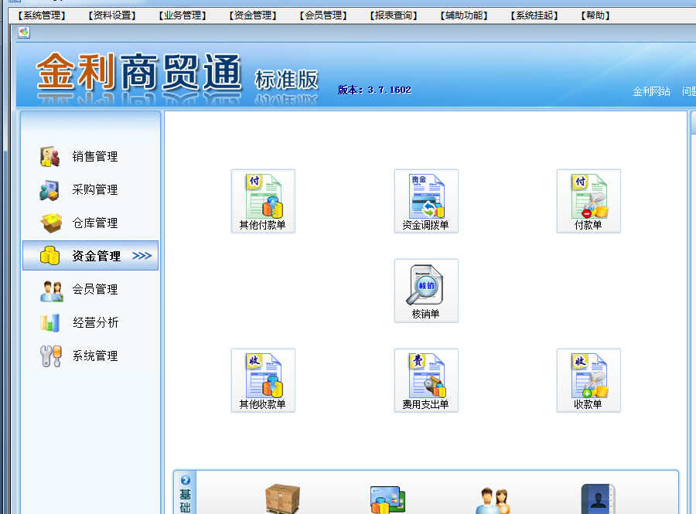Open the 【会员管理】 menu

point(323,15)
